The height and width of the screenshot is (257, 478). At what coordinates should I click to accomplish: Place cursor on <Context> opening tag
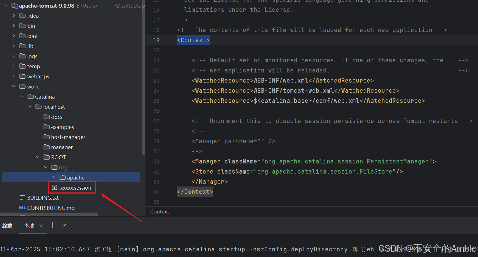[x=193, y=40]
